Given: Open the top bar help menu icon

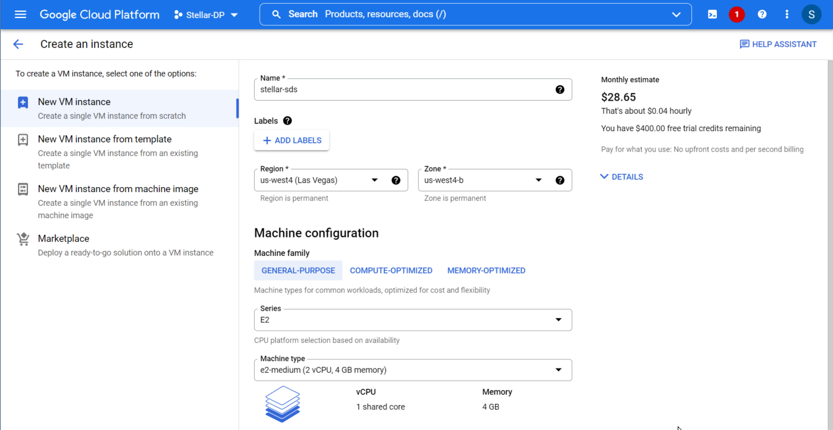Looking at the screenshot, I should tap(762, 14).
